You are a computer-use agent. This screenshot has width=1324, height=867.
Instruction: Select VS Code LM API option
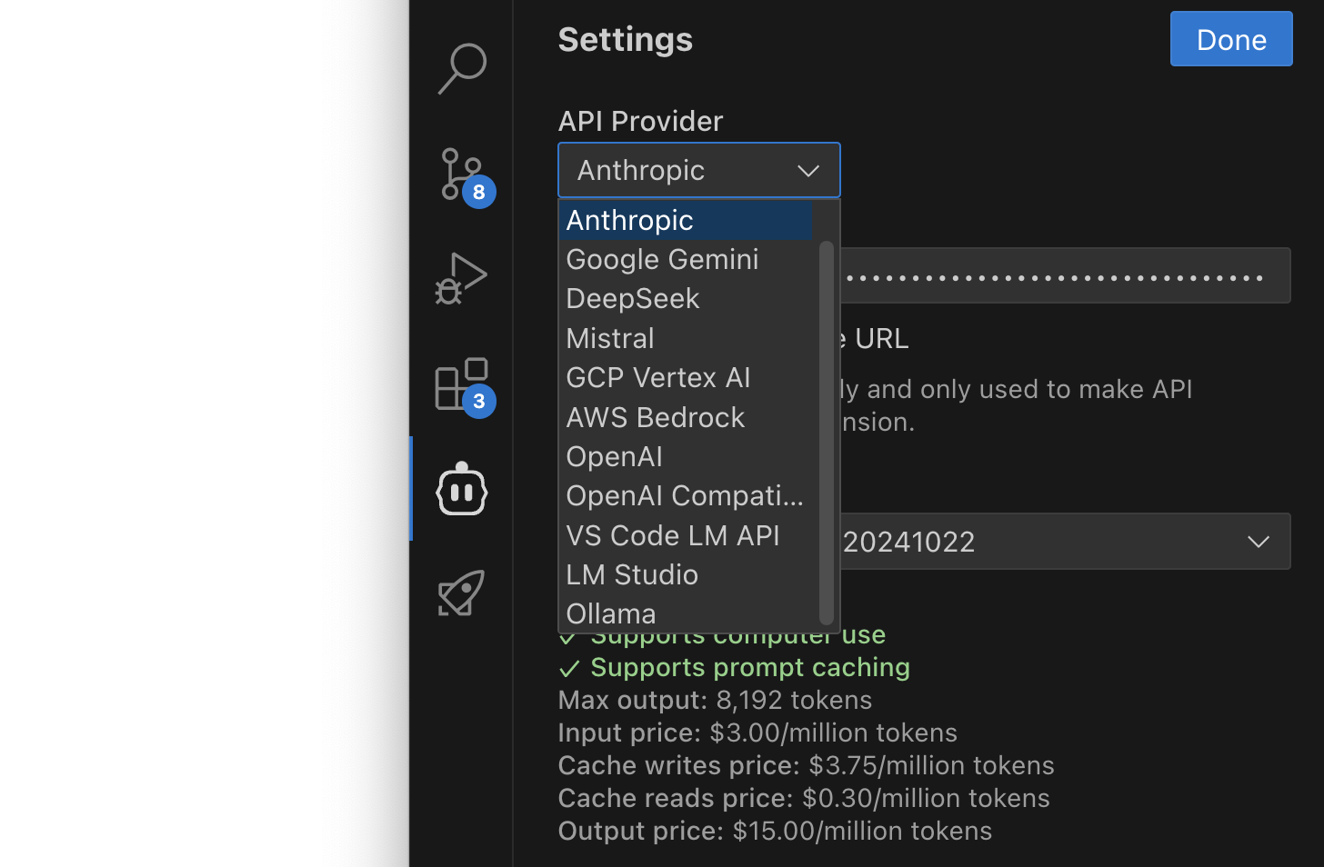672,536
